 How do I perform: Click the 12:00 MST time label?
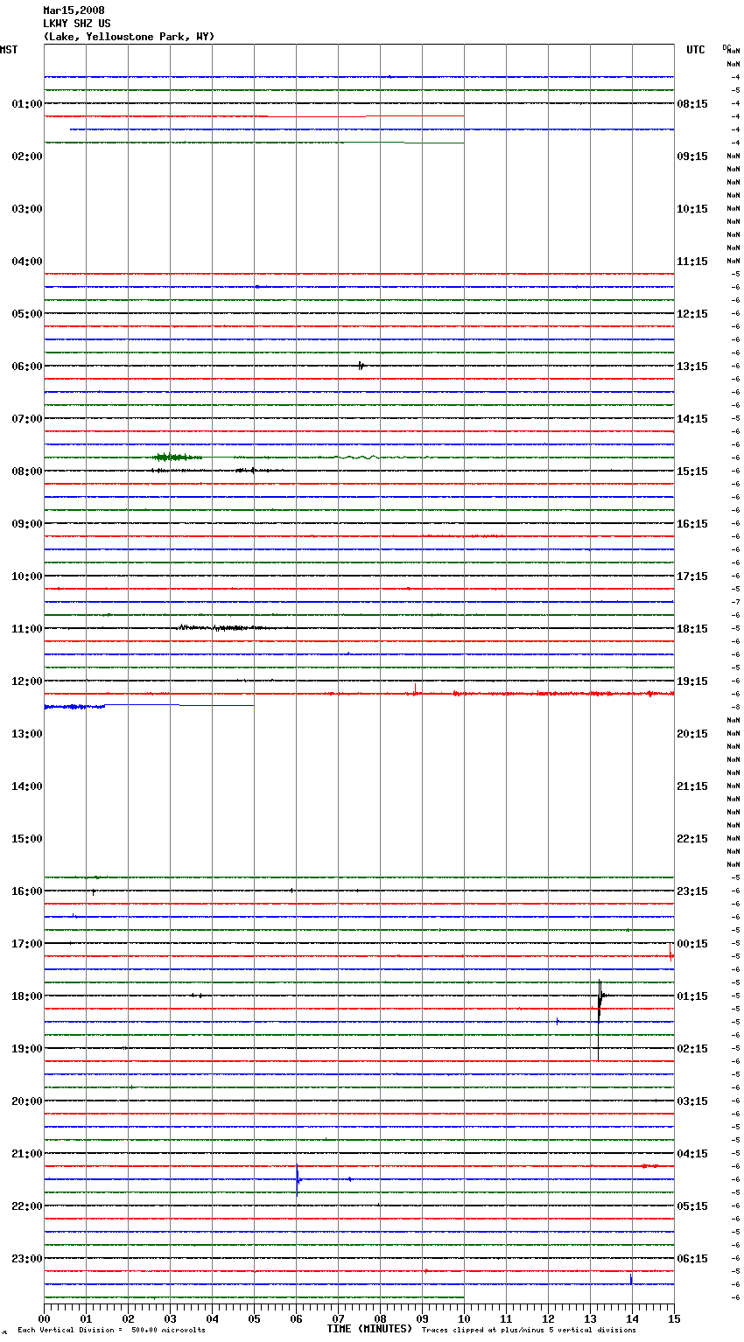(x=27, y=681)
